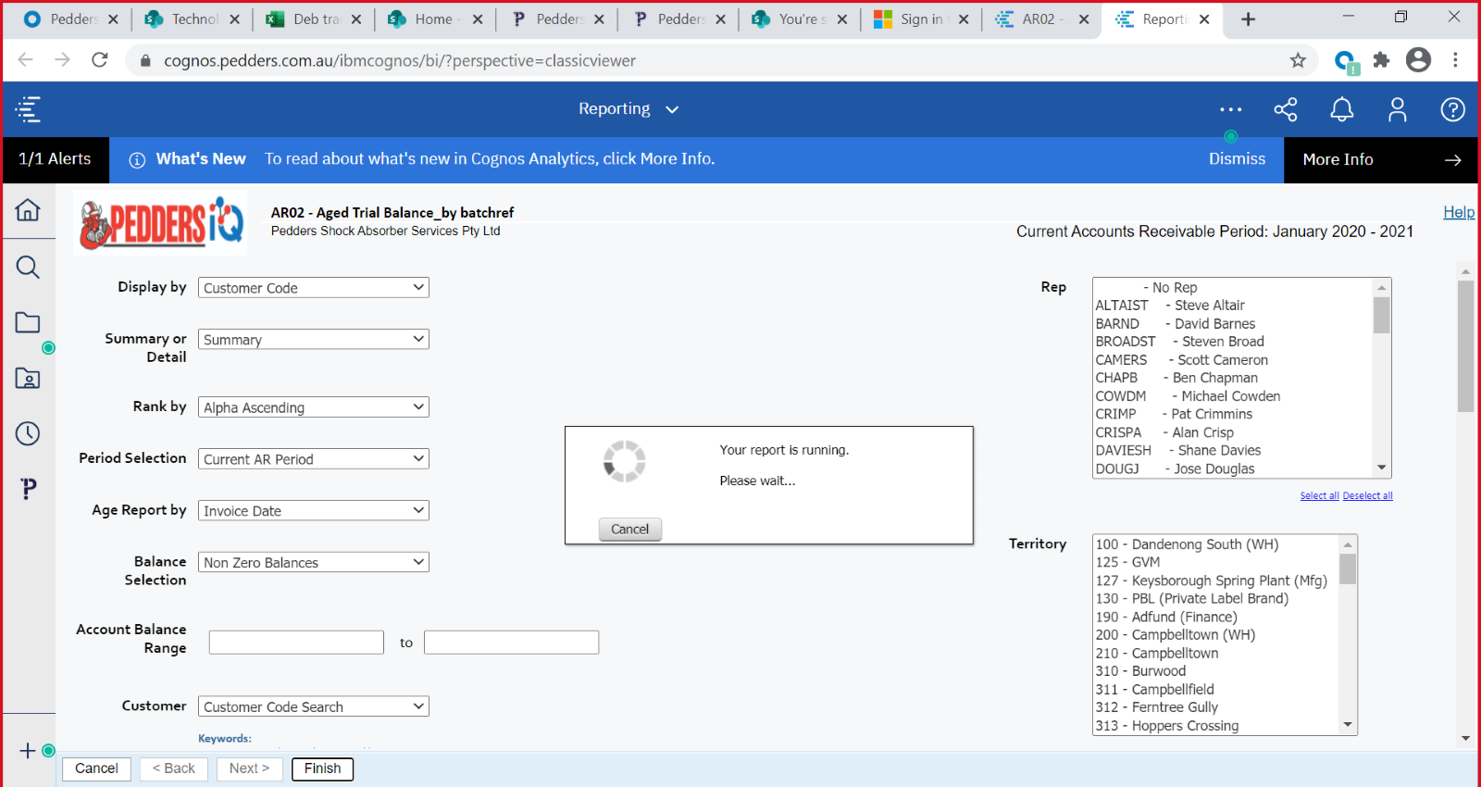Cancel the running report dialog
Viewport: 1481px width, 787px height.
630,529
